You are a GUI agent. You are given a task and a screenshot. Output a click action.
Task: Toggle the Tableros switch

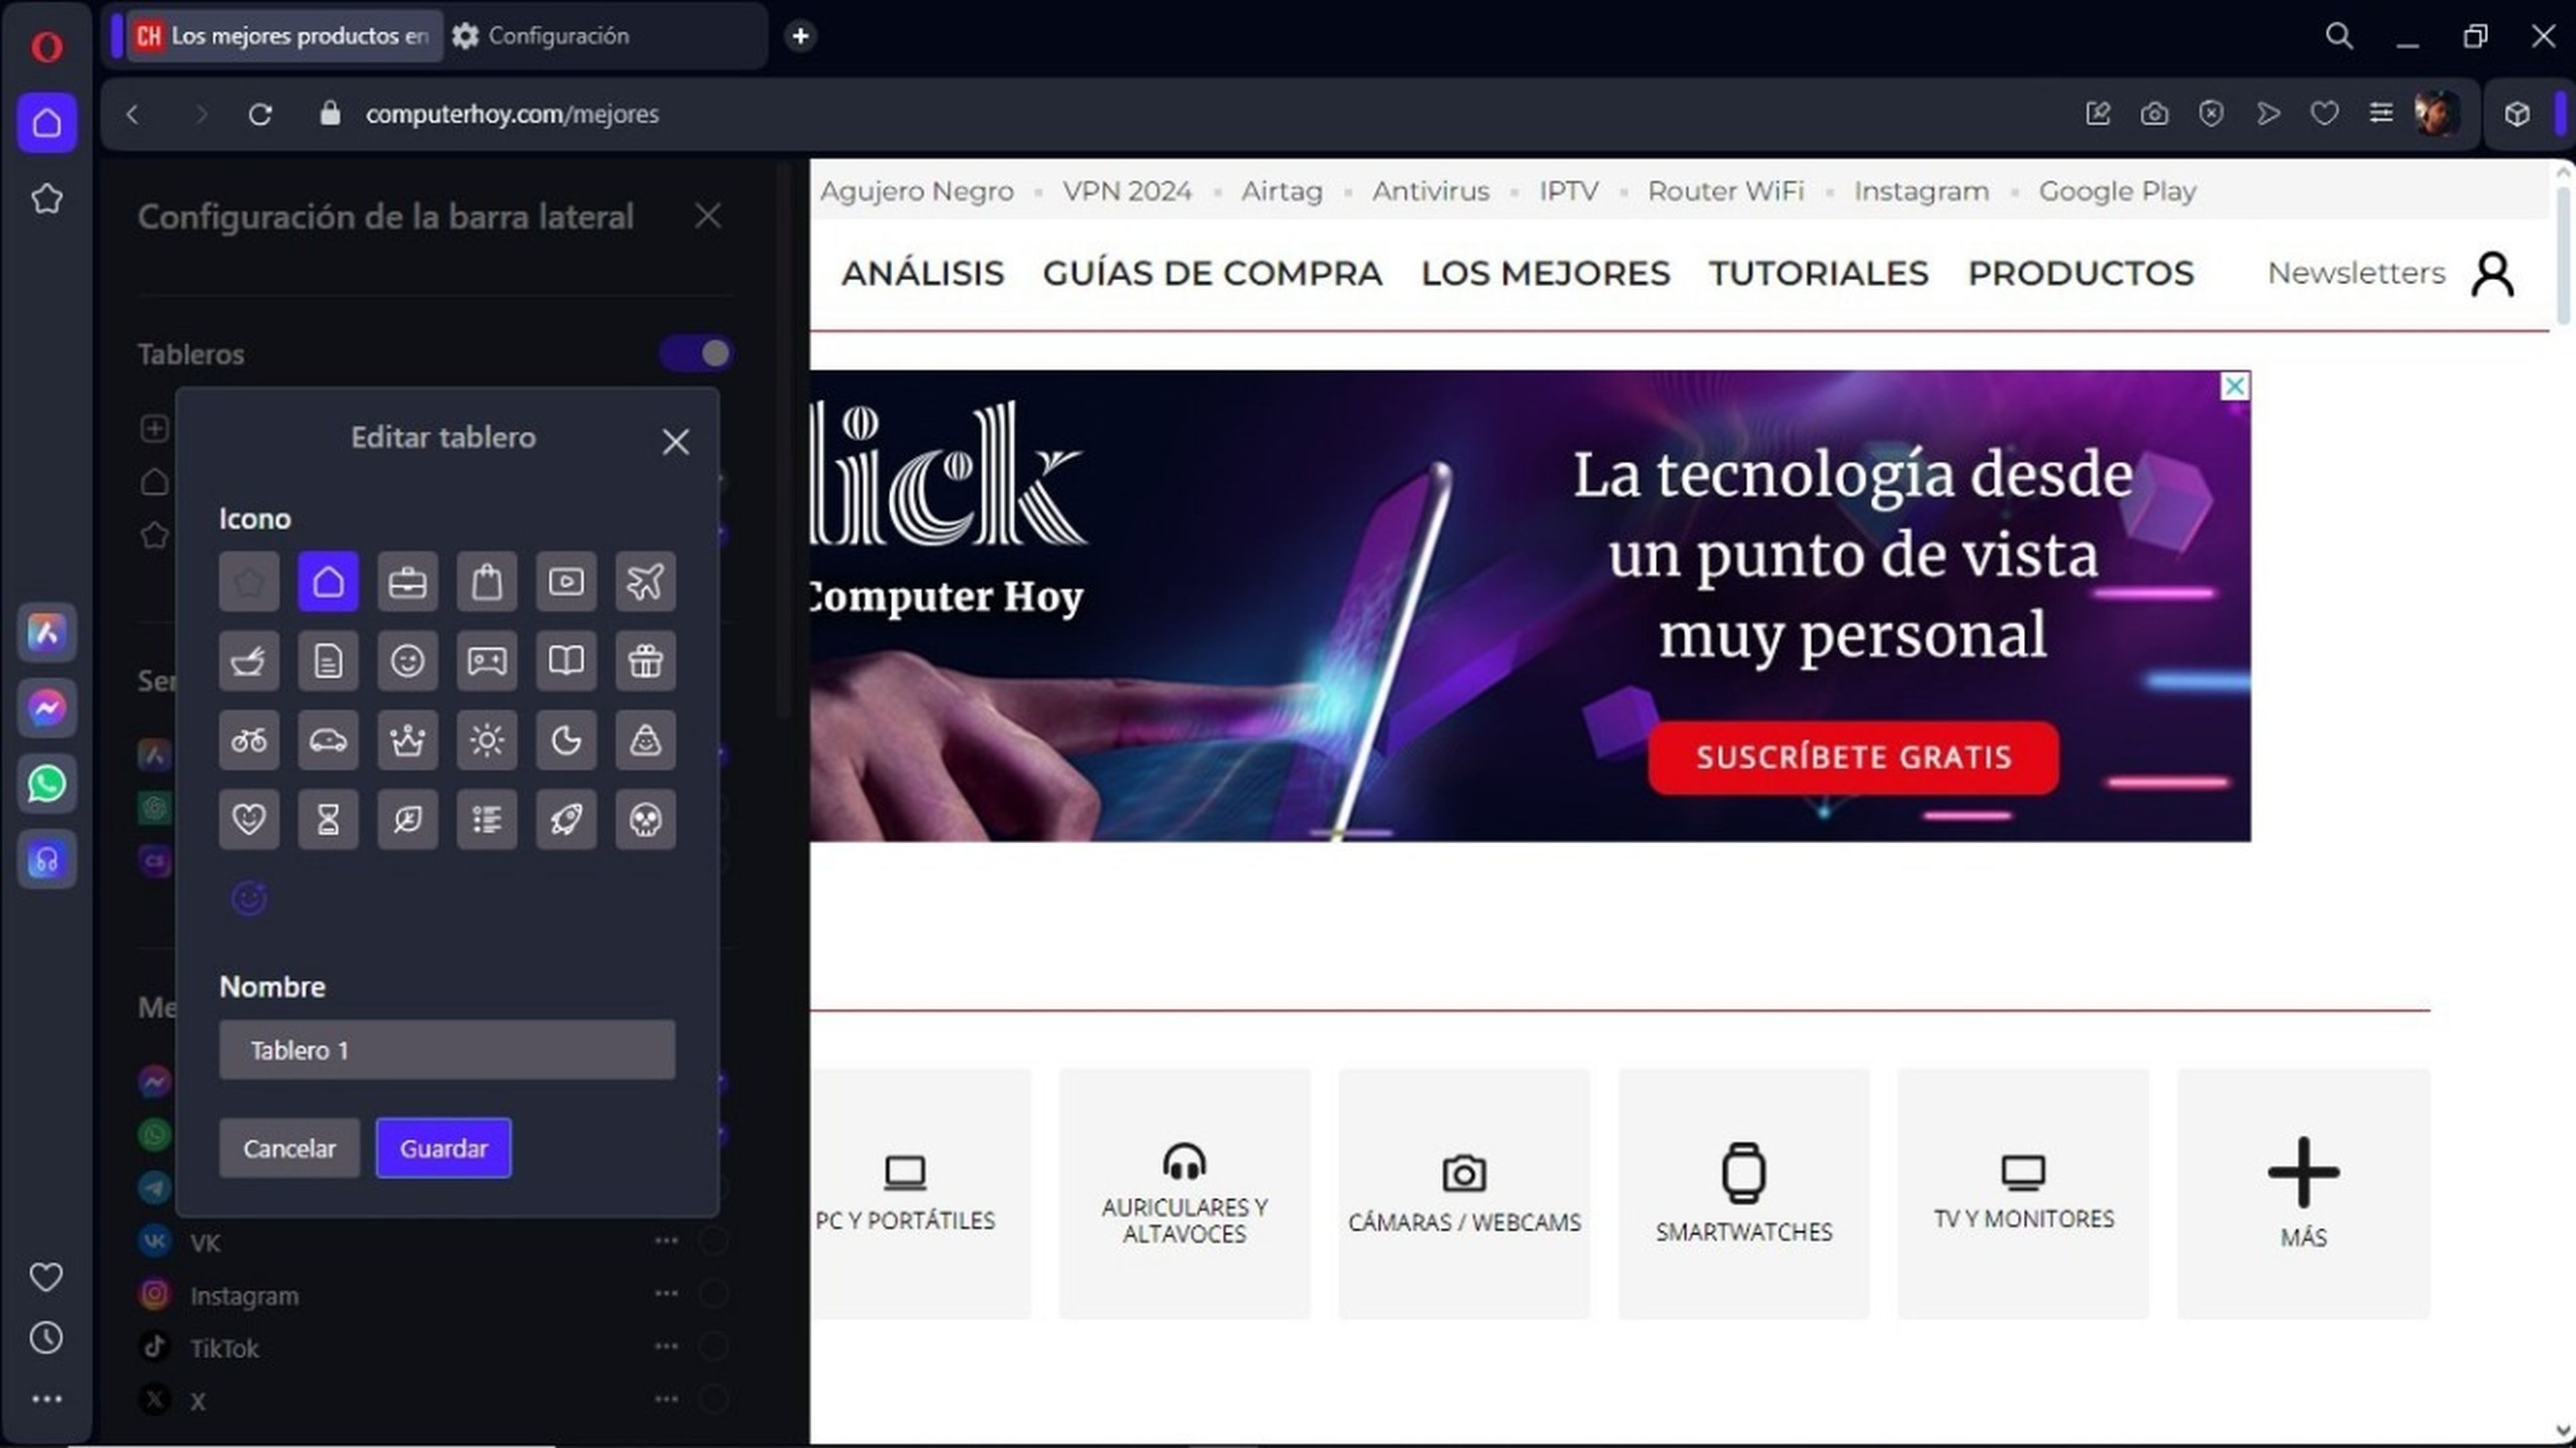696,354
